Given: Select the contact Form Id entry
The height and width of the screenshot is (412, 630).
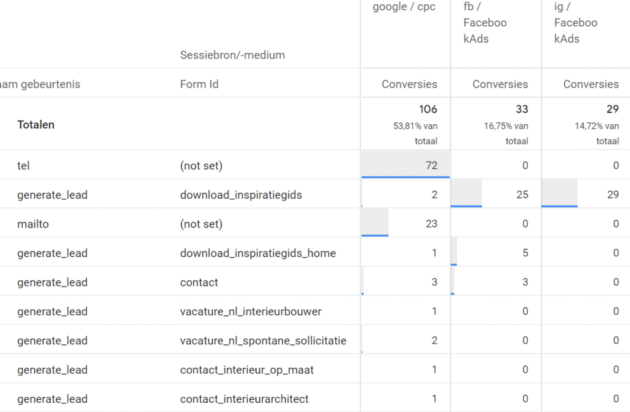Looking at the screenshot, I should pos(199,282).
